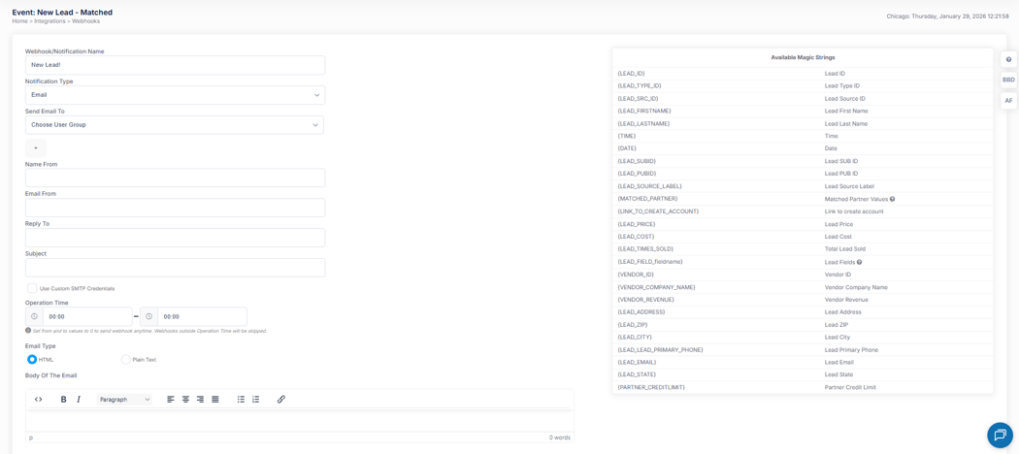The image size is (1019, 454).
Task: Open the live chat widget
Action: click(1000, 435)
